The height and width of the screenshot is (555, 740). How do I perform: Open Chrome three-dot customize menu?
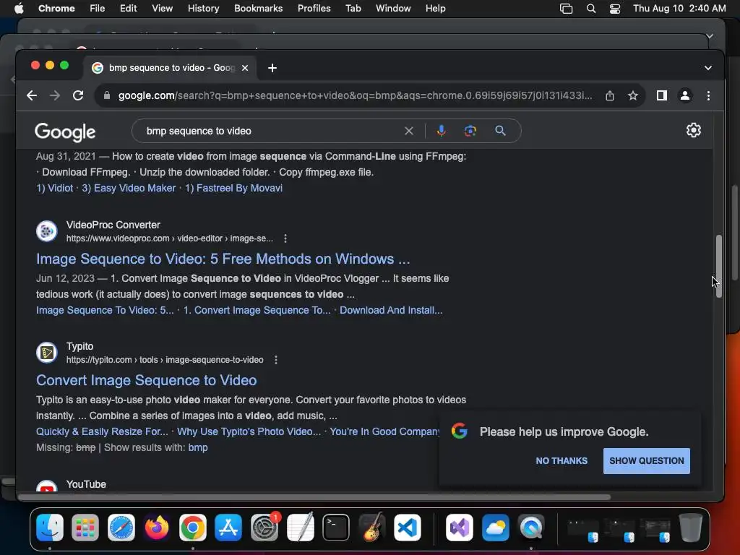tap(708, 96)
